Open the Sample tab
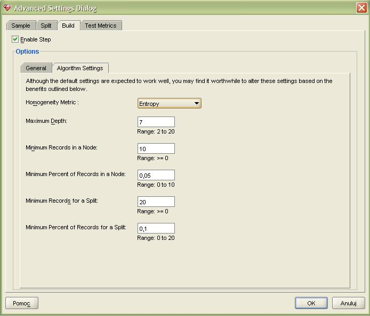Screen dimensions: 370x316 point(21,26)
